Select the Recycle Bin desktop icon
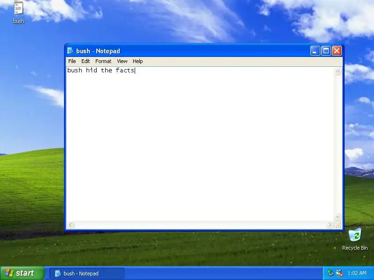Image resolution: width=374 pixels, height=280 pixels. pyautogui.click(x=355, y=239)
